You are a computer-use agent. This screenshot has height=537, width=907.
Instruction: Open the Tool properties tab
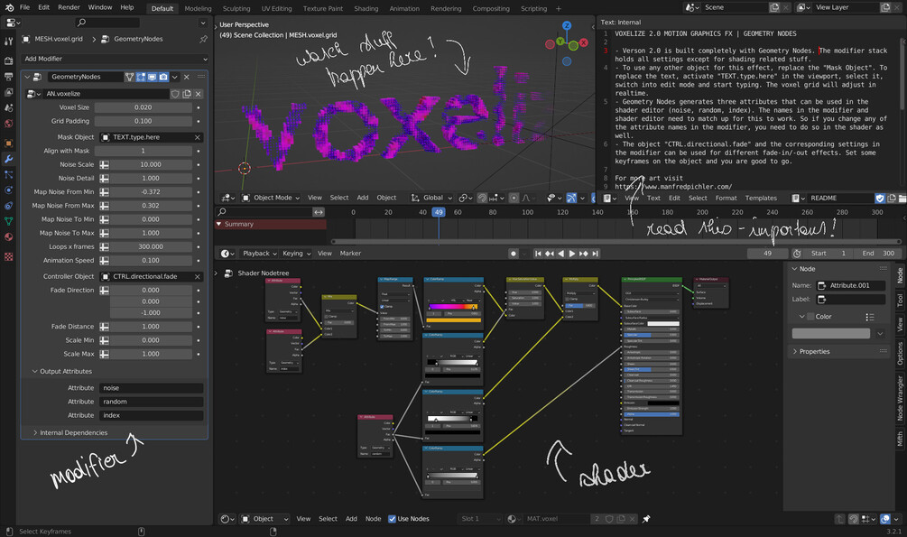coord(9,42)
